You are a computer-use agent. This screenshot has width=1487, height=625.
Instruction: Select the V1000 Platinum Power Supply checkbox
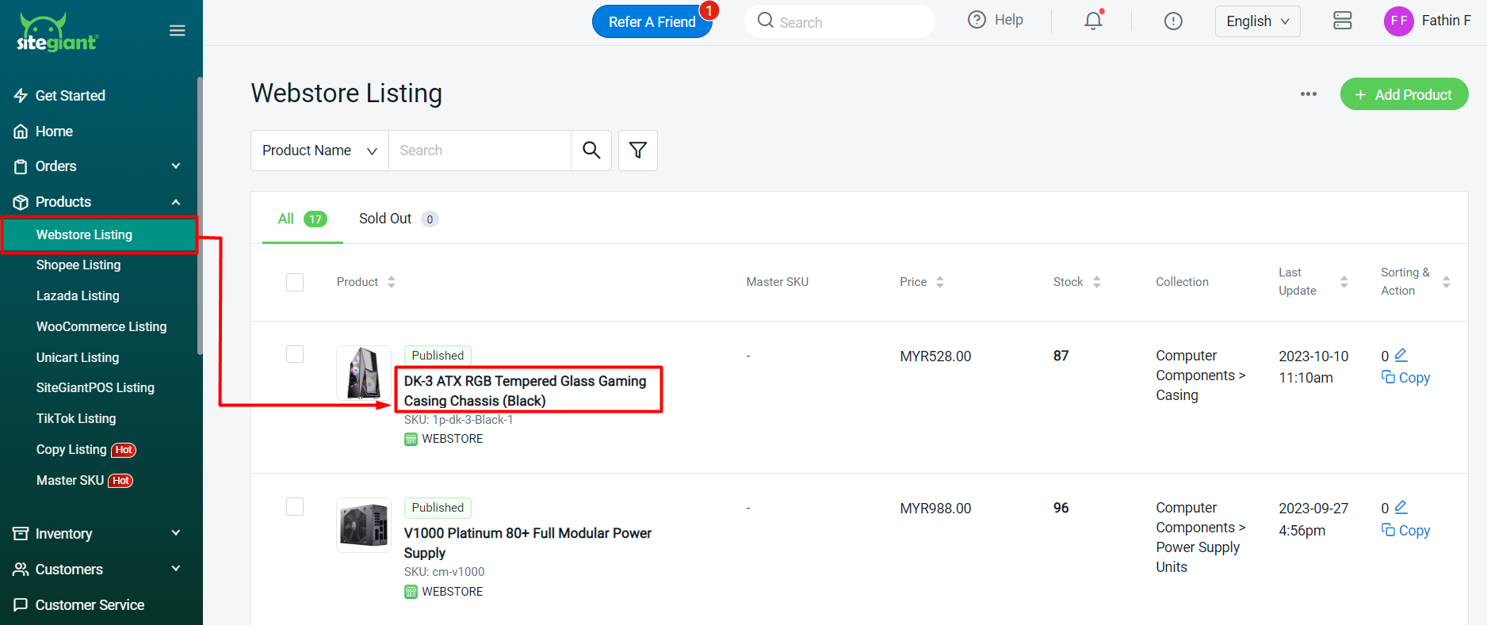pyautogui.click(x=295, y=506)
